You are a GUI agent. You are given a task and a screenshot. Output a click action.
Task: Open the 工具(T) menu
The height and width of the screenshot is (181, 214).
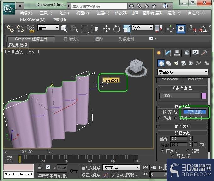pos(46,13)
